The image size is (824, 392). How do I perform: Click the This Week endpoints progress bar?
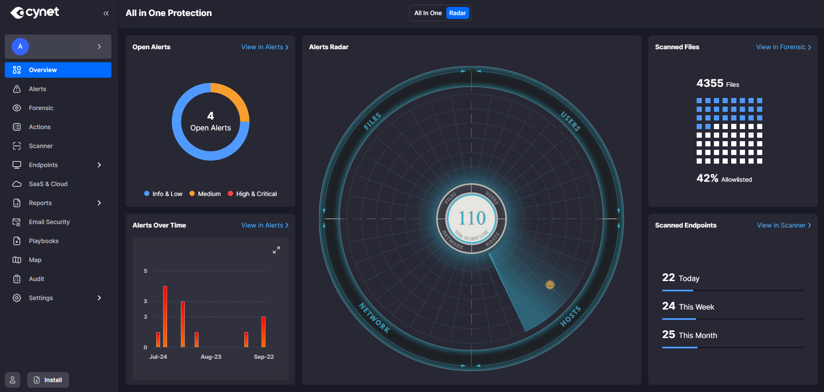pyautogui.click(x=733, y=319)
